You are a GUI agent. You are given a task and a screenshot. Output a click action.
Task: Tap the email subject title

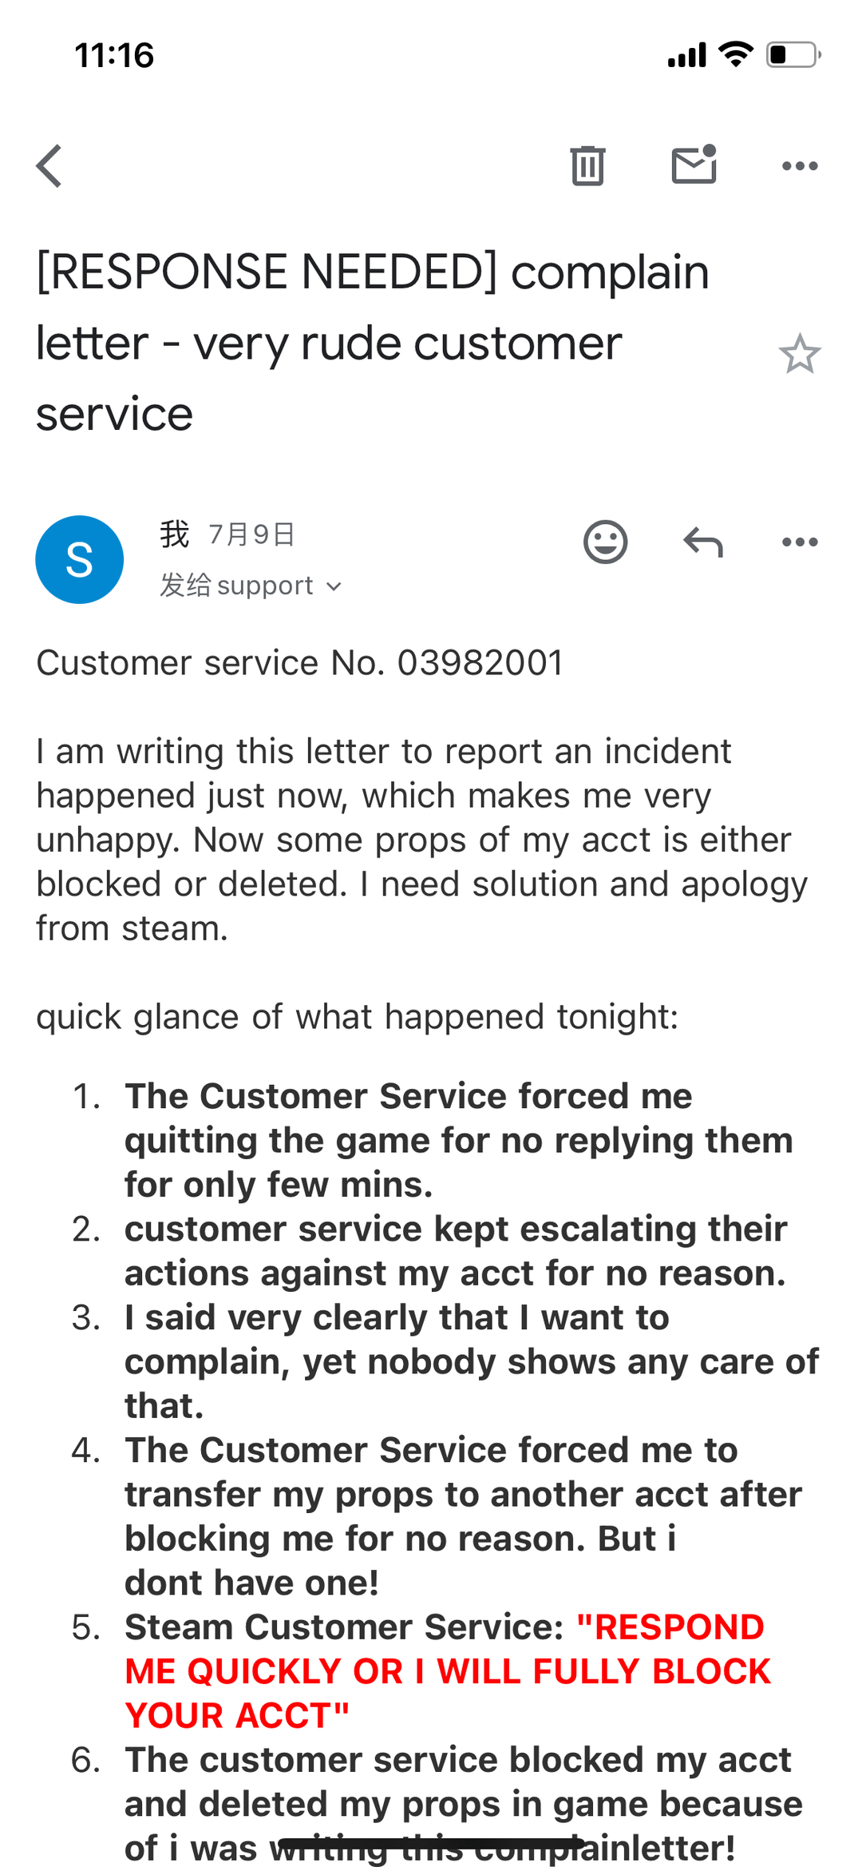pyautogui.click(x=373, y=343)
